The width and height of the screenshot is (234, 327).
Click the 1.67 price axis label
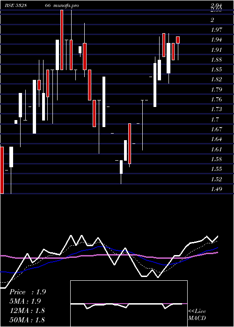pyautogui.click(x=216, y=129)
